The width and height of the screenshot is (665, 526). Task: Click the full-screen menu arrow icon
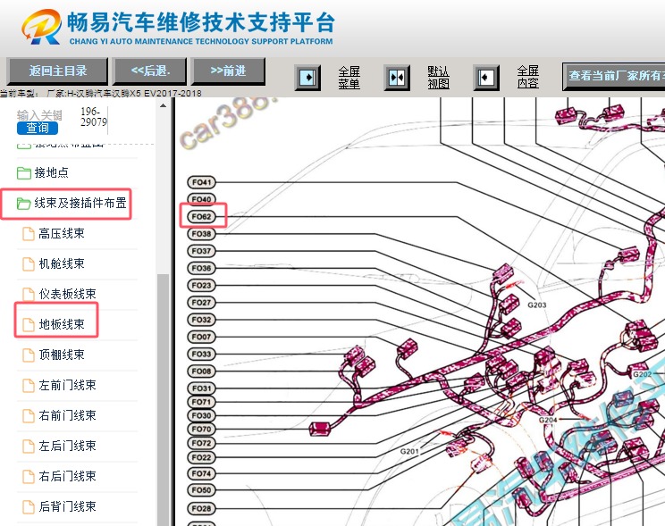pos(307,78)
